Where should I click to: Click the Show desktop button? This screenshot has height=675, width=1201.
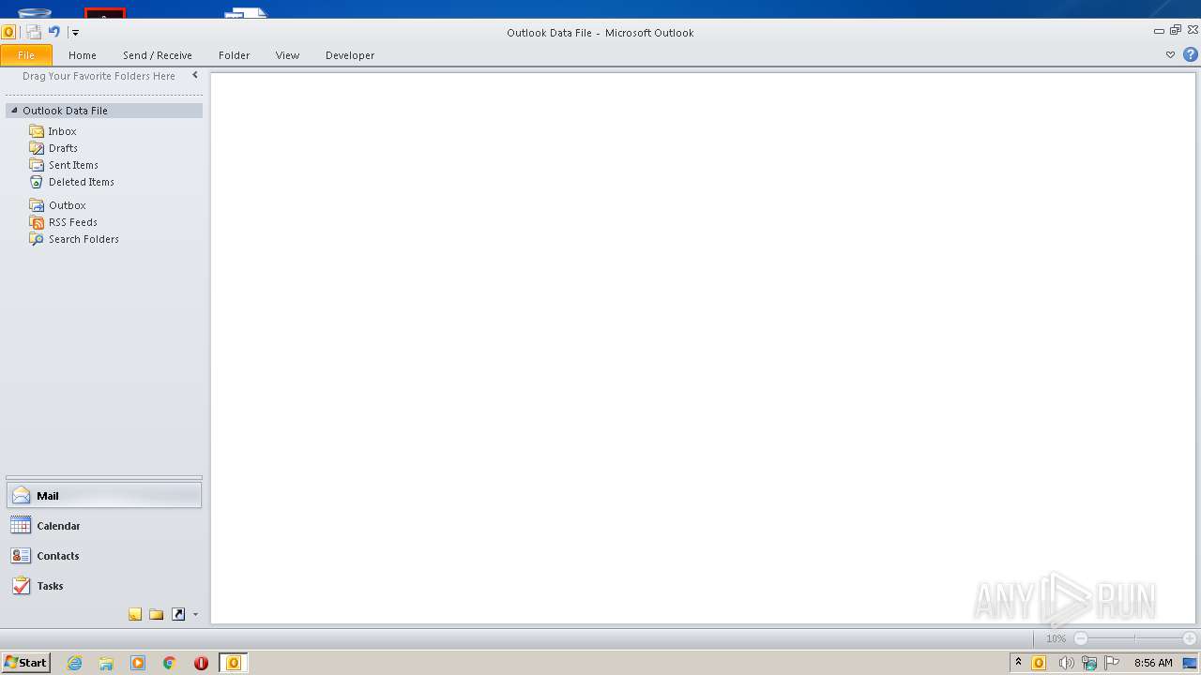pyautogui.click(x=1190, y=663)
